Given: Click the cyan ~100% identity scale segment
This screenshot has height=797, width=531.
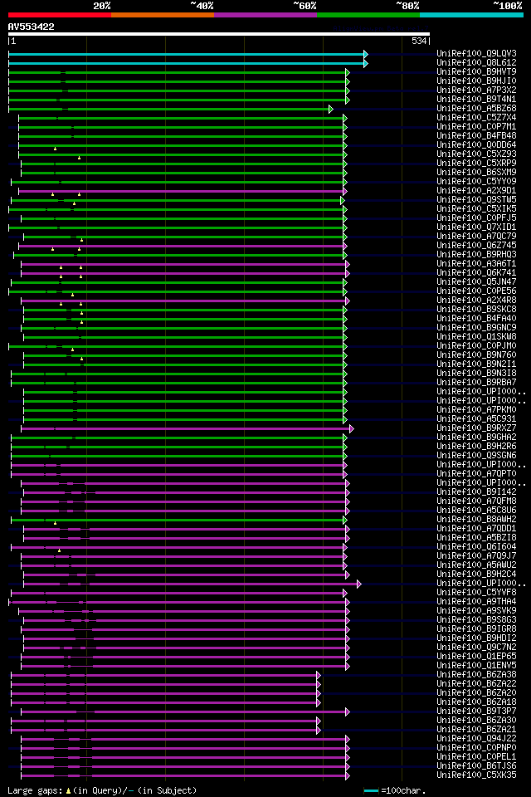Looking at the screenshot, I should coord(471,15).
